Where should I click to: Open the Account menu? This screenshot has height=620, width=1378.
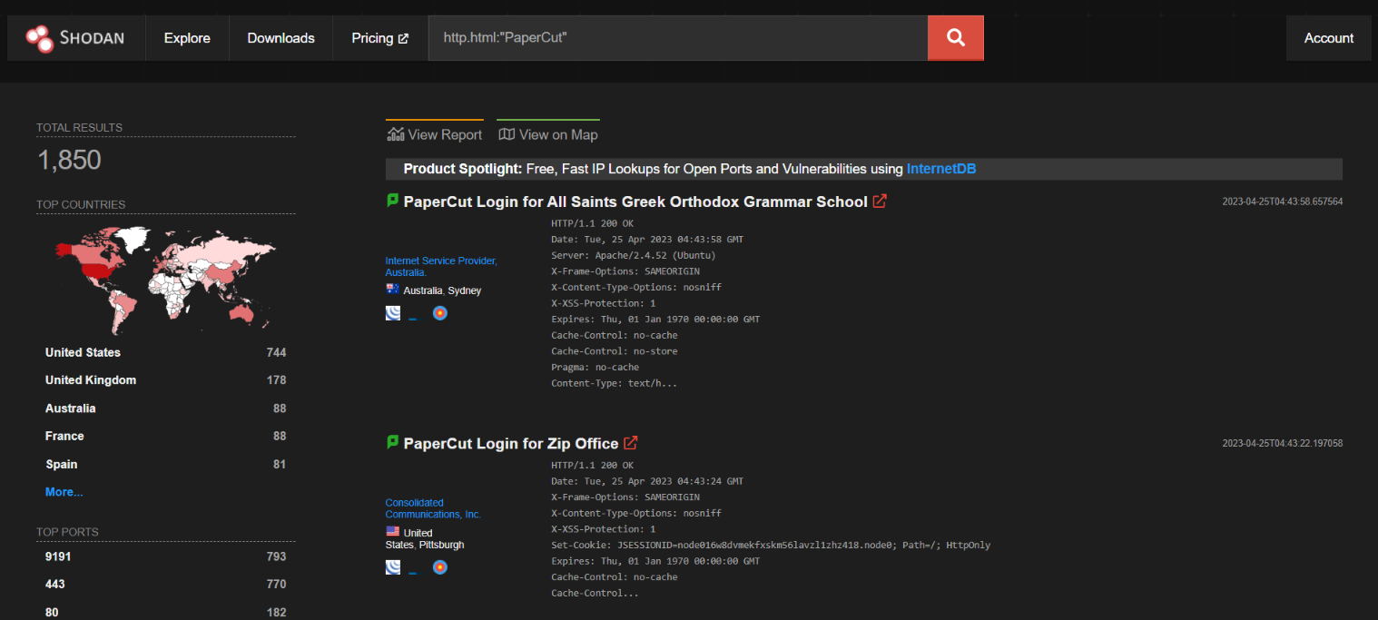[1329, 38]
